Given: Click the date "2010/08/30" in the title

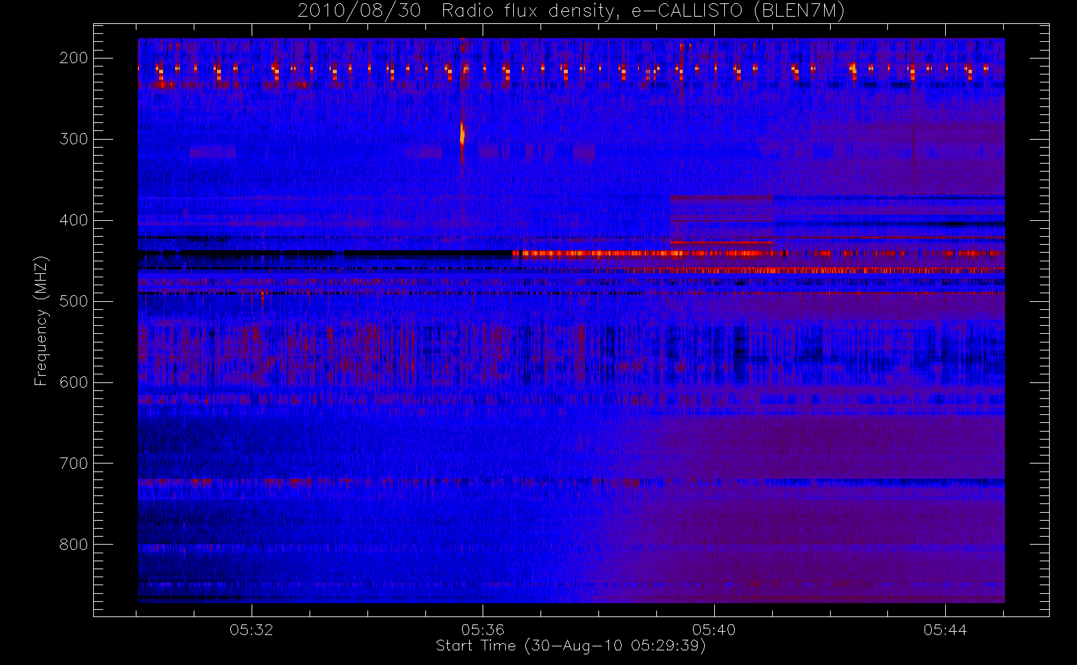Looking at the screenshot, I should coord(359,11).
